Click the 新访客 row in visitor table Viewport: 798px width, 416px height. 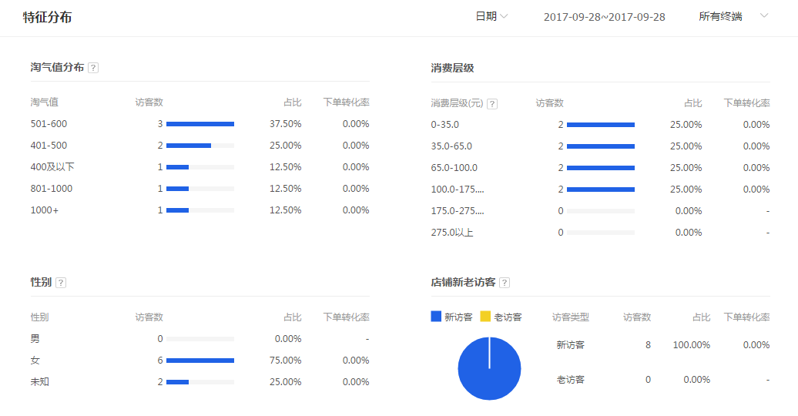point(571,345)
